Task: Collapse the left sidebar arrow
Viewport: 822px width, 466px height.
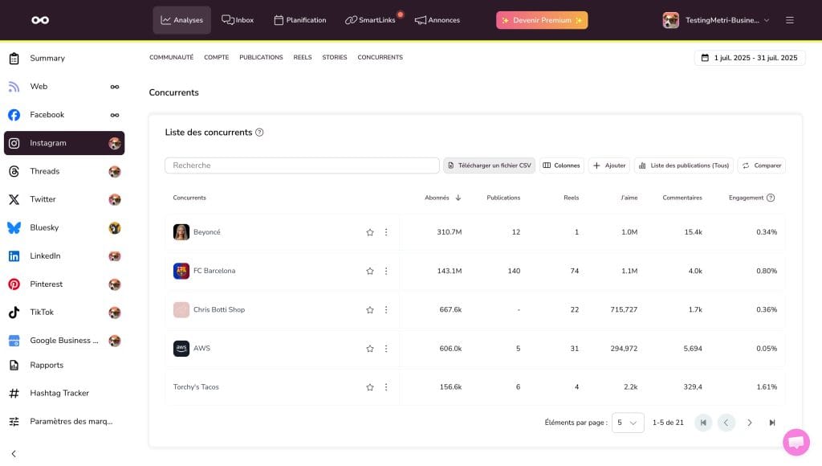Action: pyautogui.click(x=14, y=453)
